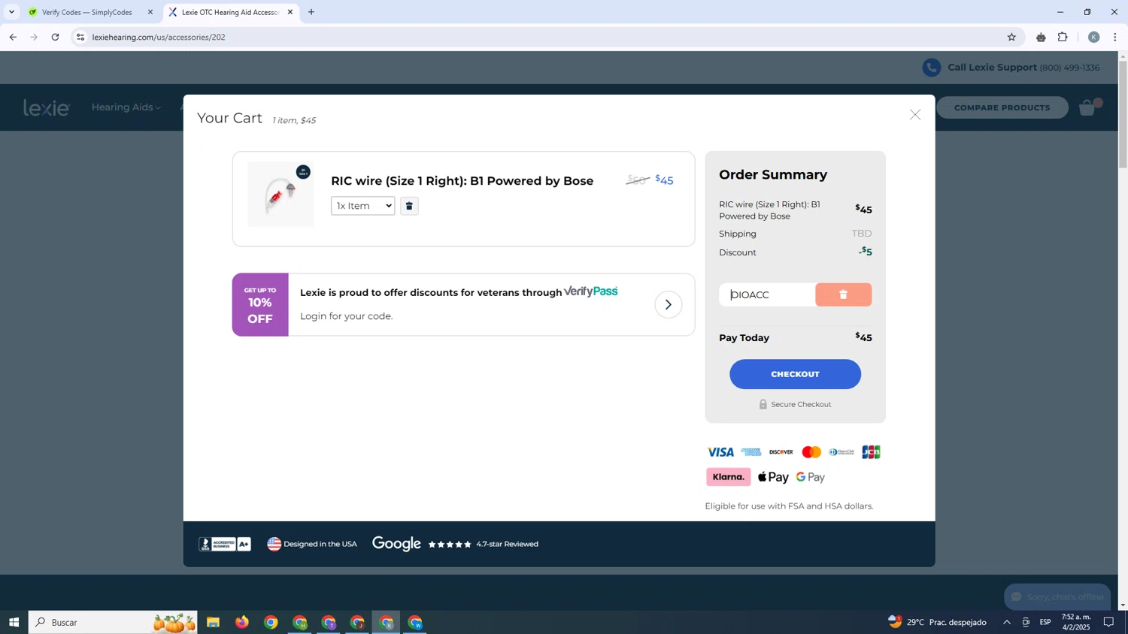Click the Get up to 10% off badge
The image size is (1128, 634).
click(x=260, y=305)
